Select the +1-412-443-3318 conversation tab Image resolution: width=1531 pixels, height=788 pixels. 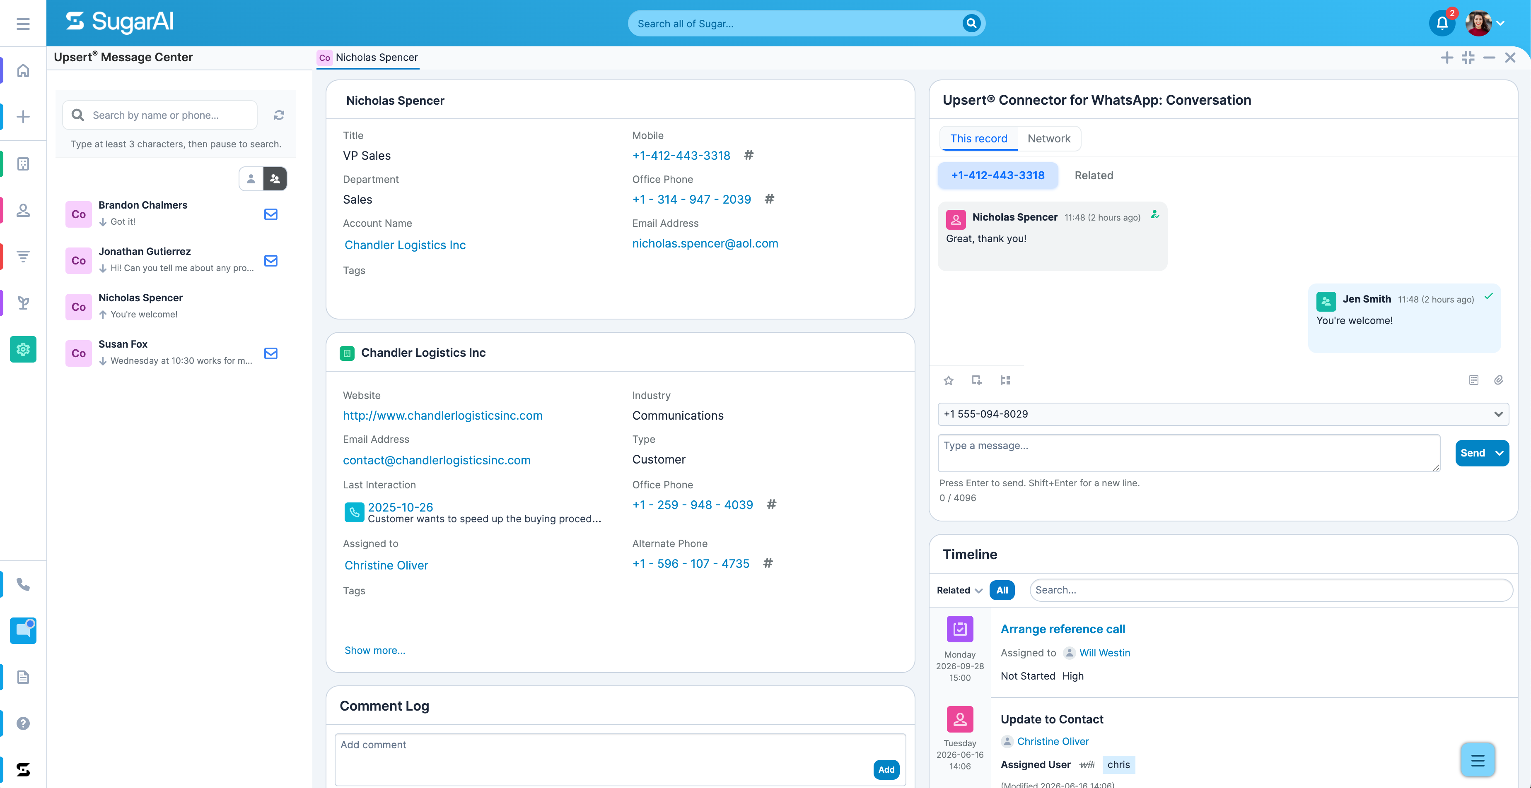pos(997,175)
